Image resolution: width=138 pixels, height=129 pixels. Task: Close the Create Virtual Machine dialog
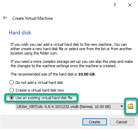(x=130, y=5)
